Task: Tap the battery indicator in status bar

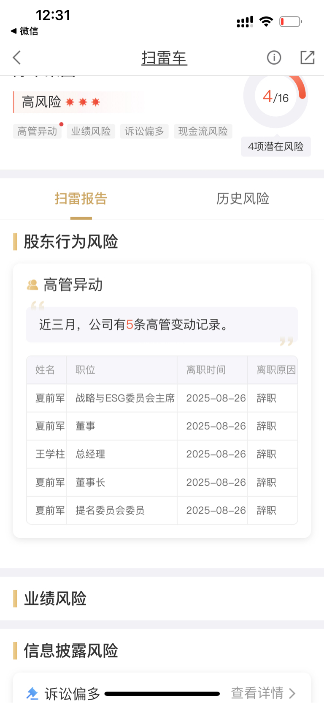Action: coord(291,22)
